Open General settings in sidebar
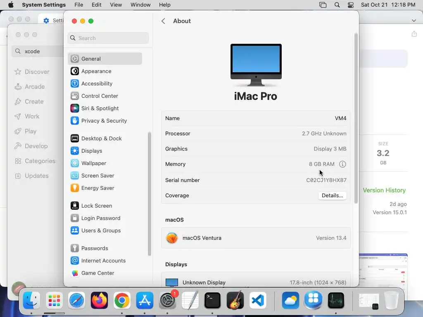423x317 pixels. click(105, 59)
